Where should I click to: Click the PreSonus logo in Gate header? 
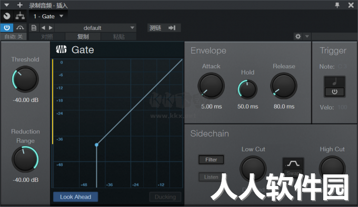61,49
